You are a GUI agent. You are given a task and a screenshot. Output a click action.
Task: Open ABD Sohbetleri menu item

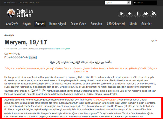click(116, 24)
